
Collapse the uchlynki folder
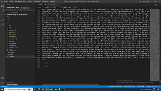(11, 54)
